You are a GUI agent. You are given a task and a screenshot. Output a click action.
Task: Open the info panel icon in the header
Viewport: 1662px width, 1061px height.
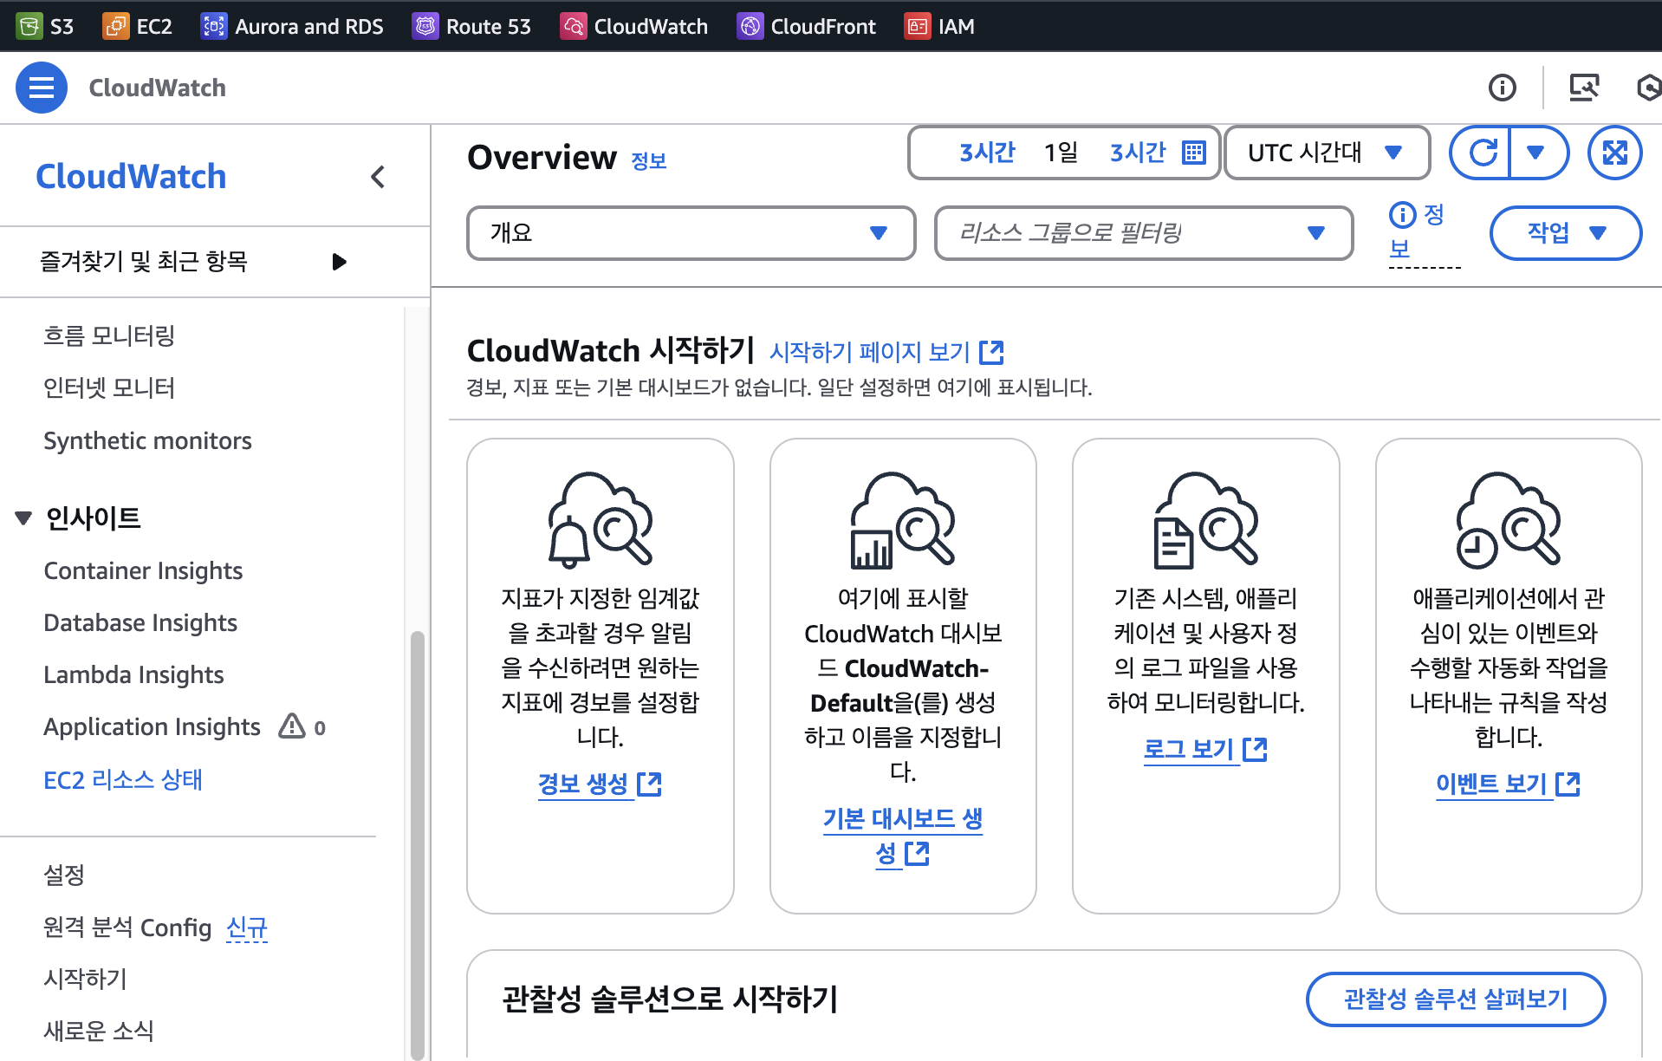[x=1502, y=88]
